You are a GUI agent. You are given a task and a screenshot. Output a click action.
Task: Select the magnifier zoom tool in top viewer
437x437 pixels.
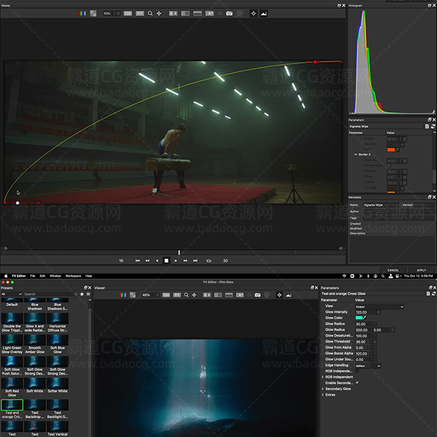(x=150, y=13)
